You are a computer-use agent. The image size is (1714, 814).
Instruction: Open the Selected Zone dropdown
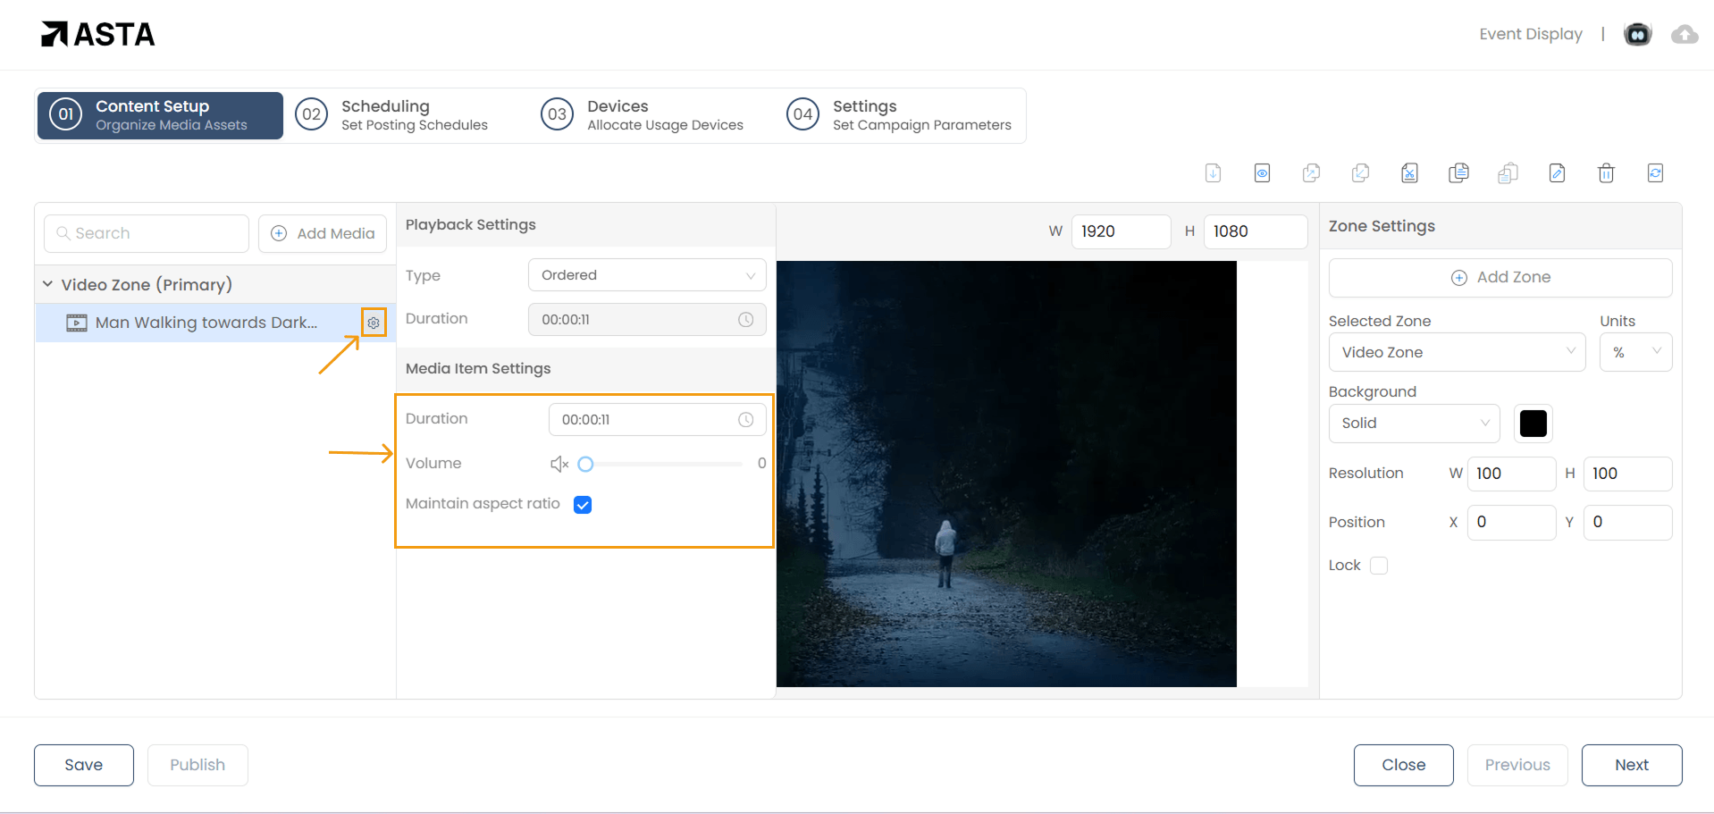click(1457, 352)
